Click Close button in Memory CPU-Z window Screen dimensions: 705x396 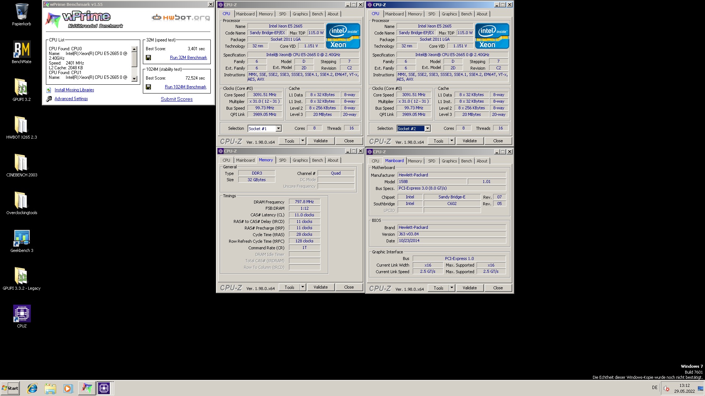(349, 287)
